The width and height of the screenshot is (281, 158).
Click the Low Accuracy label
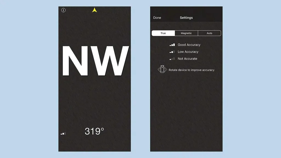pyautogui.click(x=188, y=52)
